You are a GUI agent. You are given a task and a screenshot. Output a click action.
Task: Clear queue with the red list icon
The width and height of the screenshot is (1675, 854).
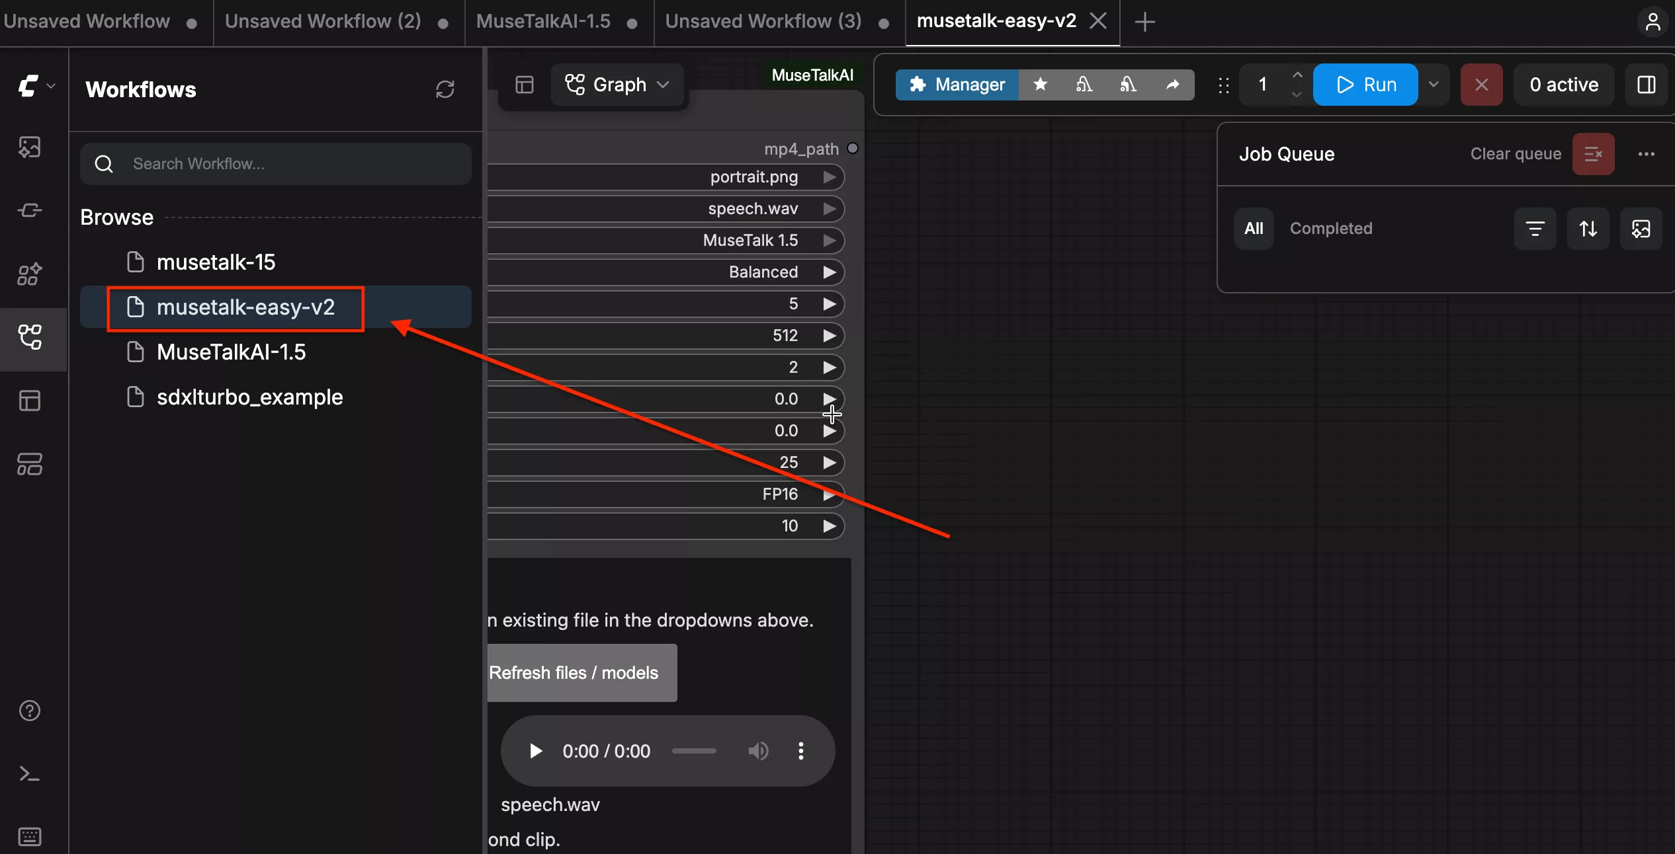tap(1593, 154)
